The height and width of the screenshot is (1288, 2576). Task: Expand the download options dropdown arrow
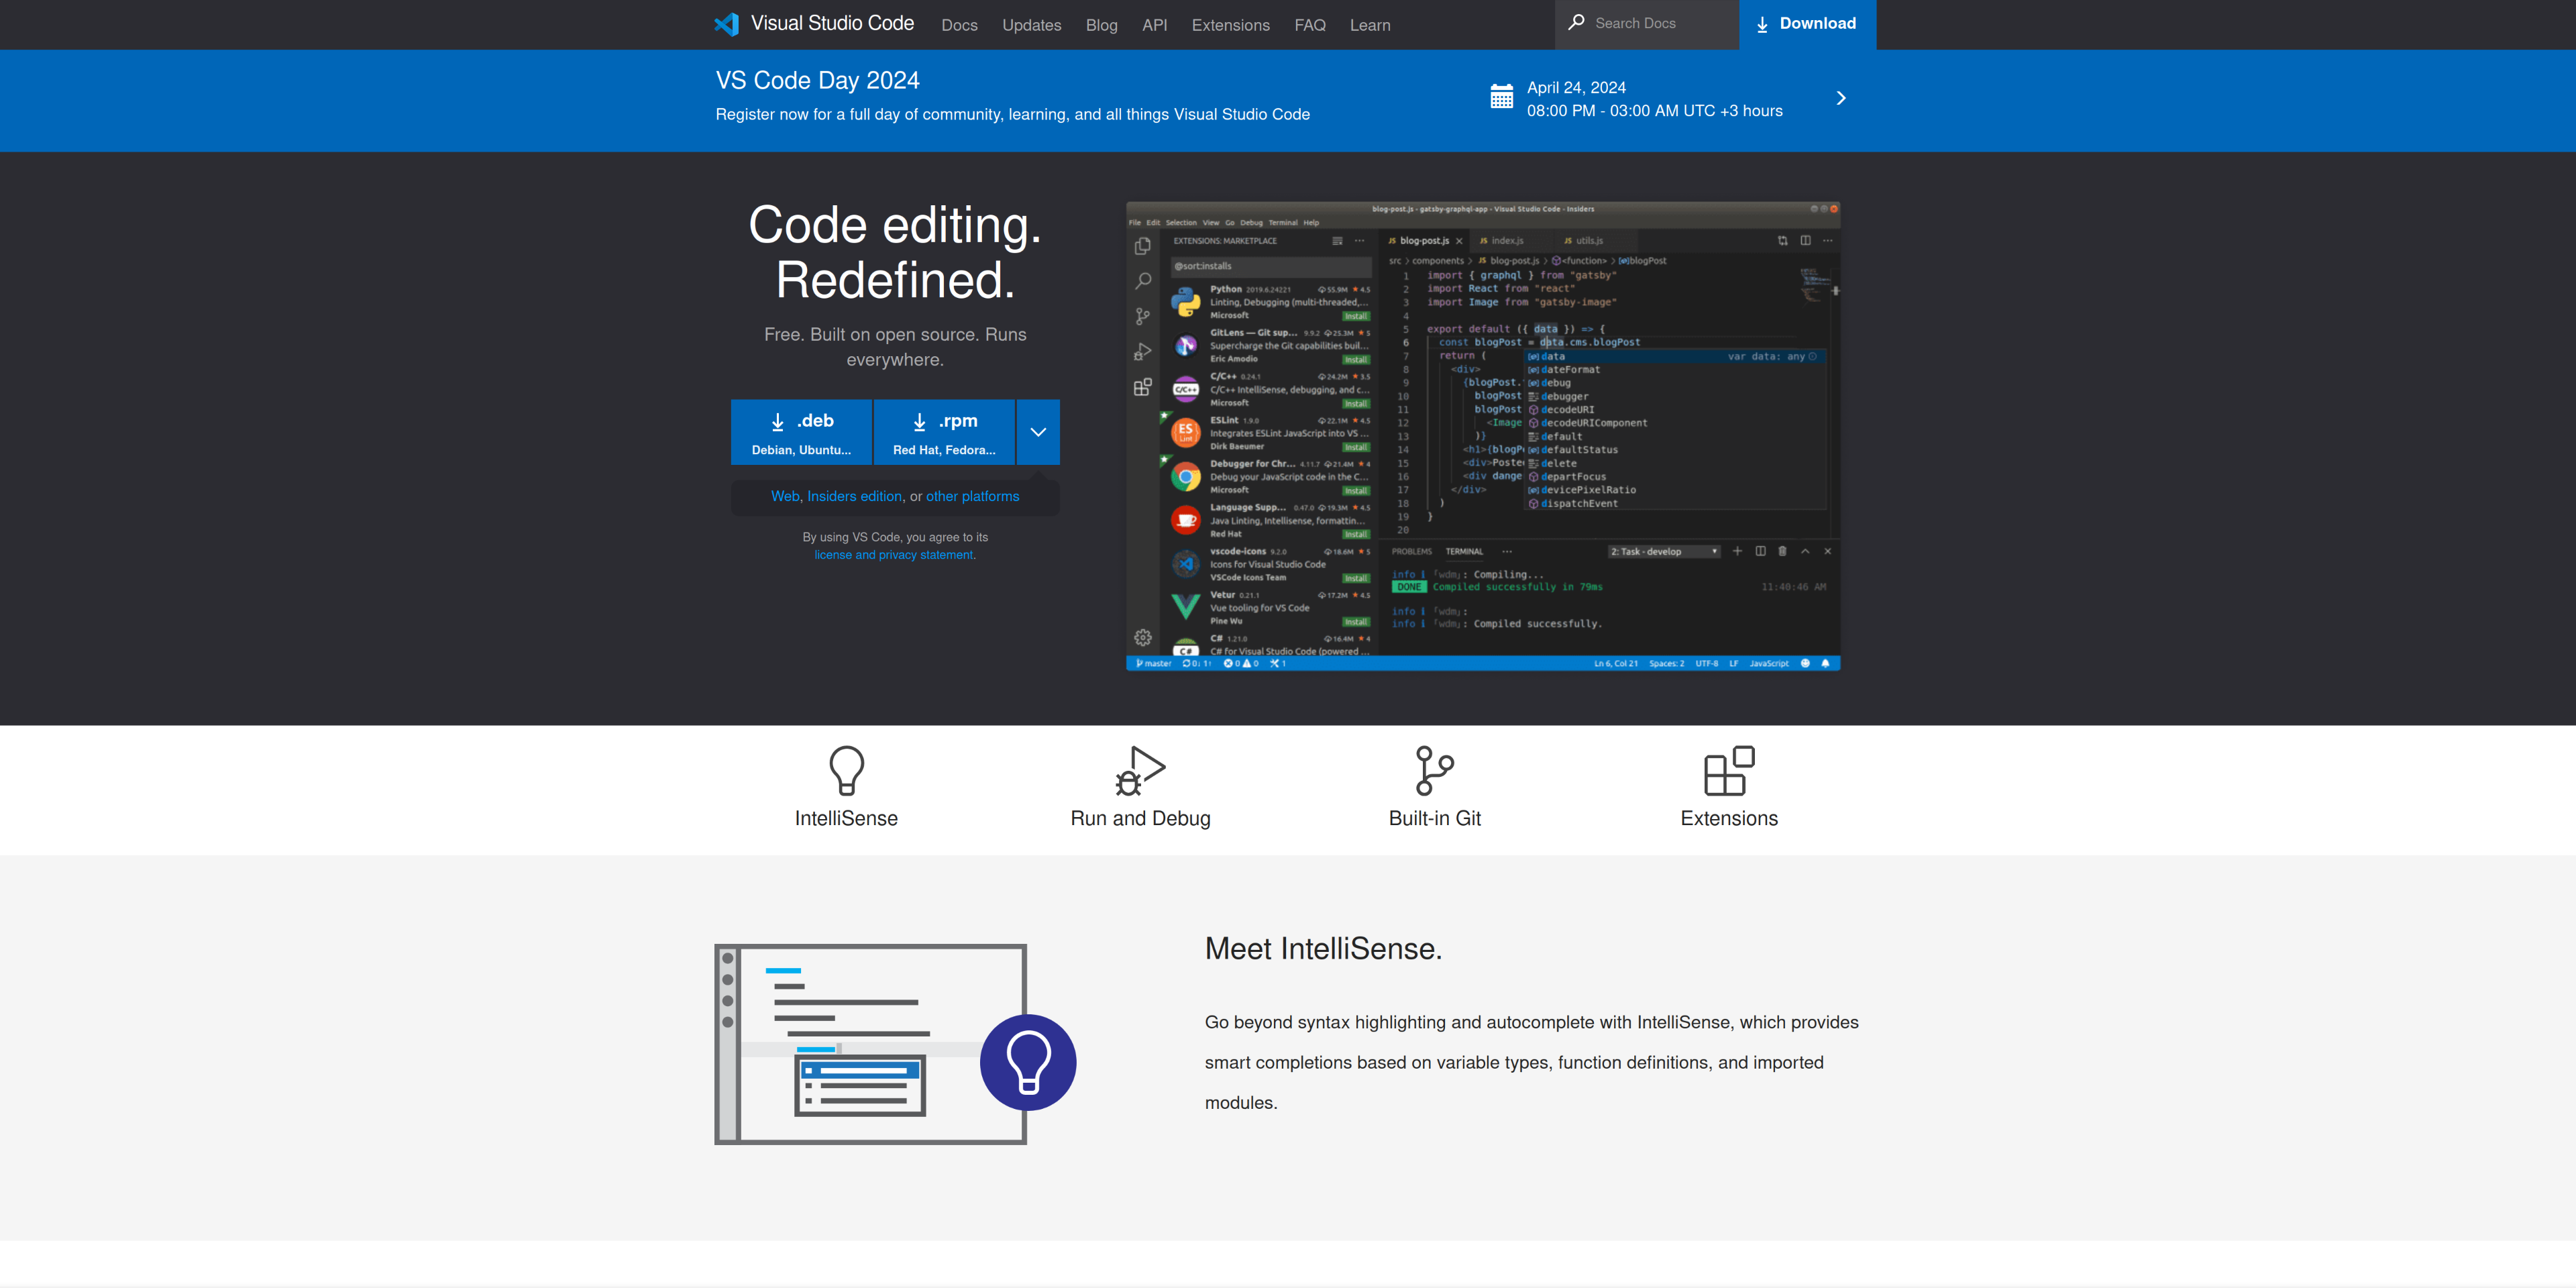click(1038, 432)
